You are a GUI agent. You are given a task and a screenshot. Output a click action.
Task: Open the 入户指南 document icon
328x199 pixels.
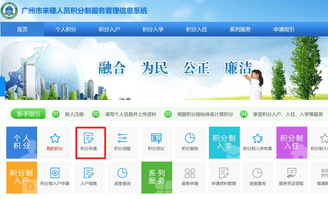[x=89, y=173]
